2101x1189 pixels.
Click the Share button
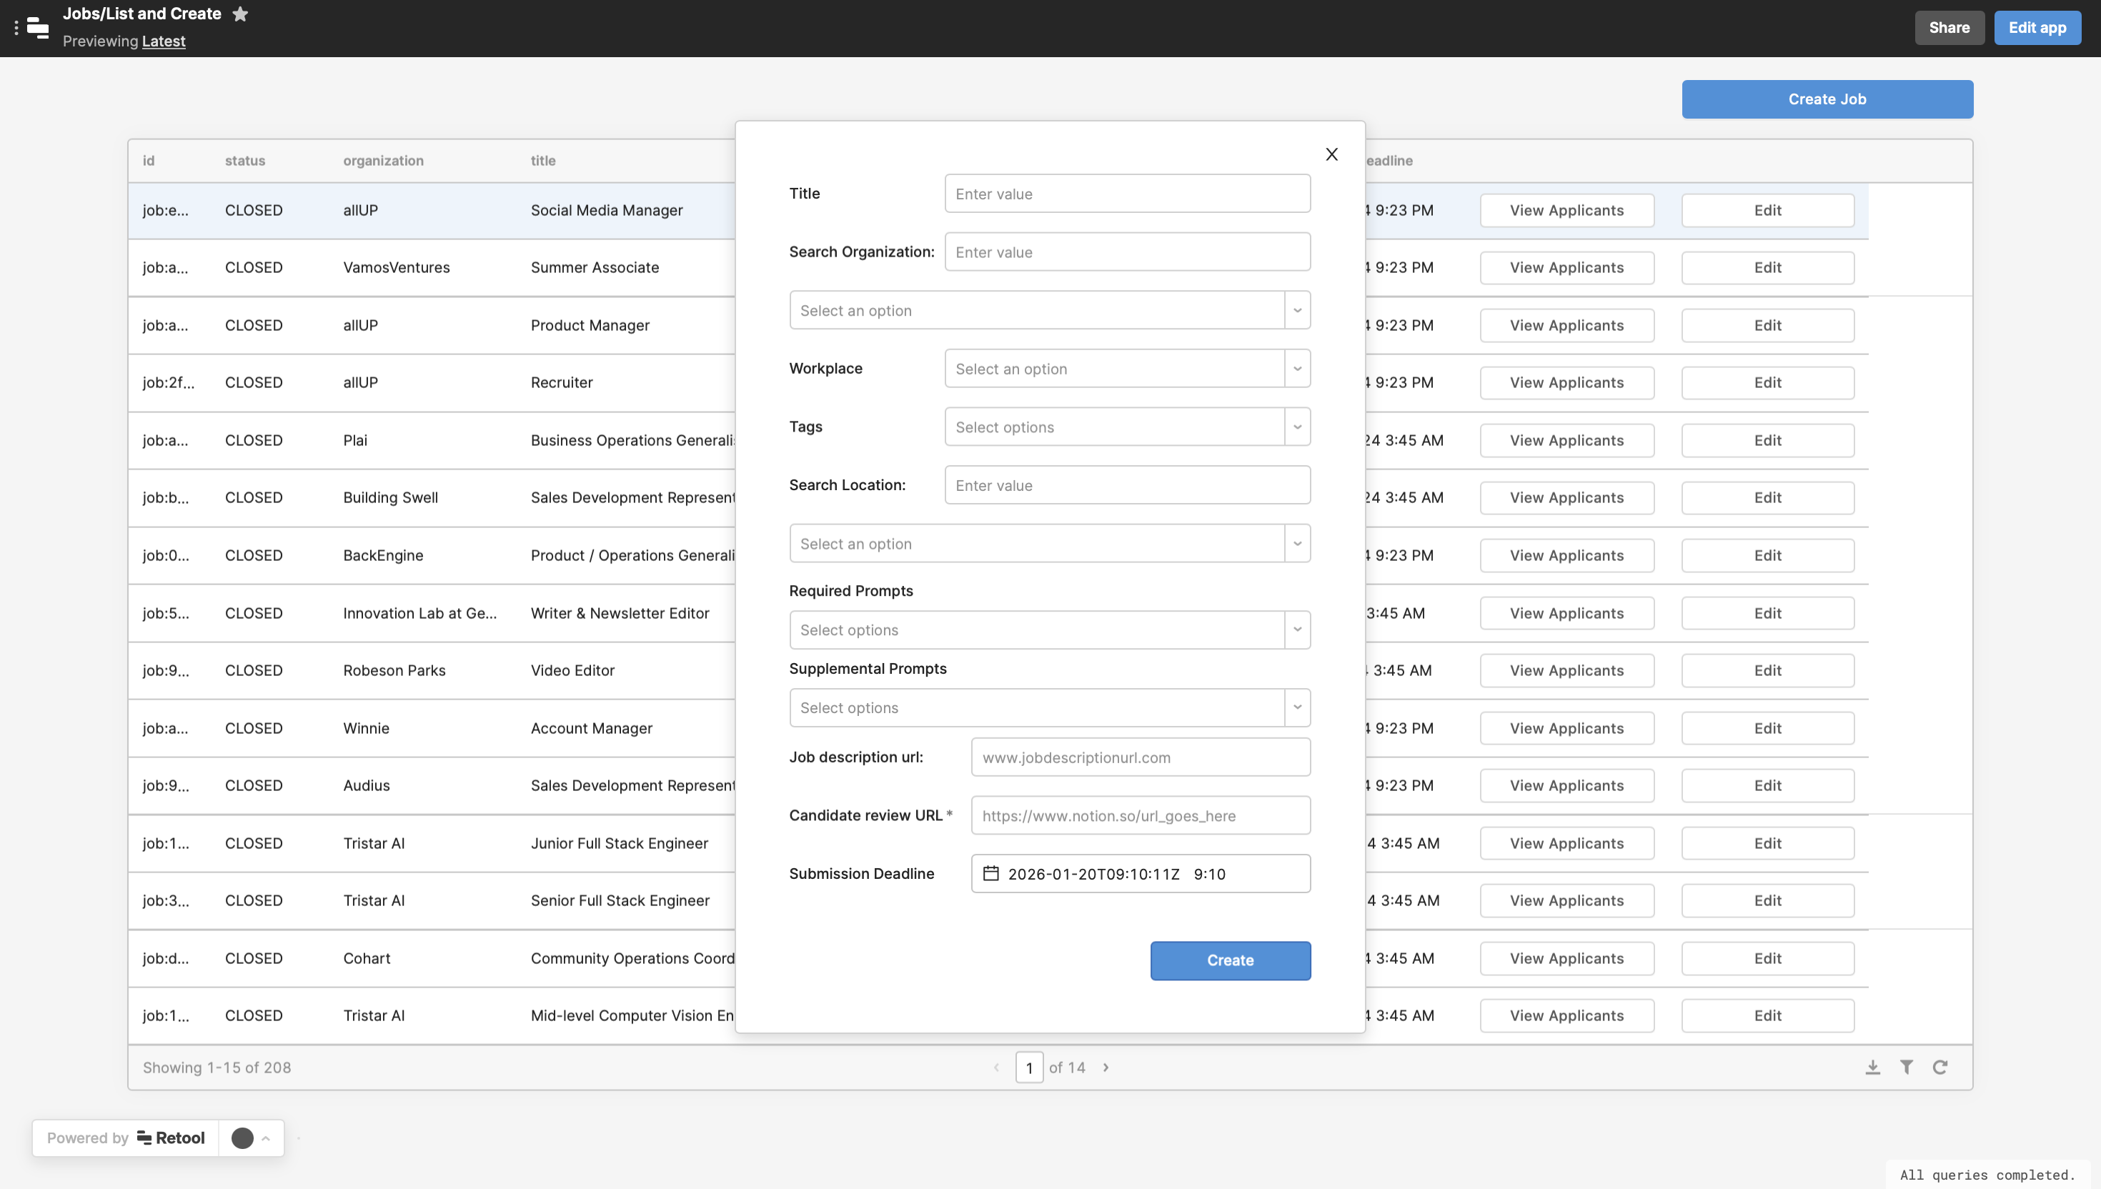click(1949, 28)
